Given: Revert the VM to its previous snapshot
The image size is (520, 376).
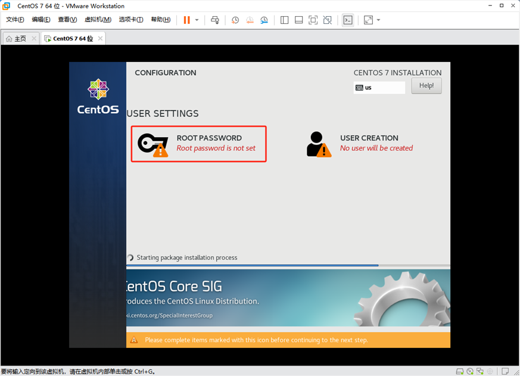Looking at the screenshot, I should tap(250, 20).
